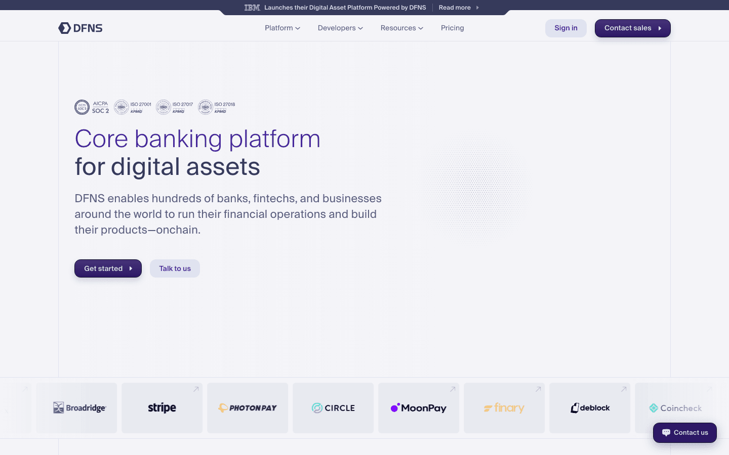This screenshot has height=455, width=729.
Task: Click the Read more arrow icon
Action: [477, 8]
